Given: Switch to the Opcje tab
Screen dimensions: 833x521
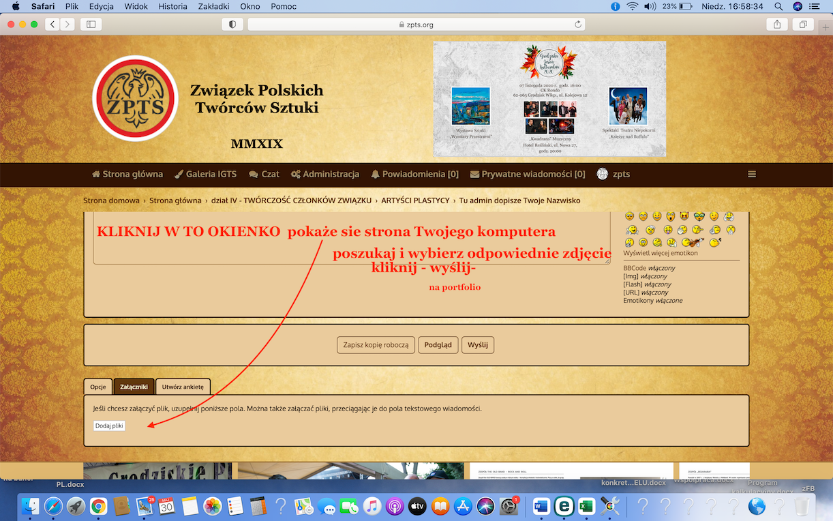Looking at the screenshot, I should coord(98,387).
